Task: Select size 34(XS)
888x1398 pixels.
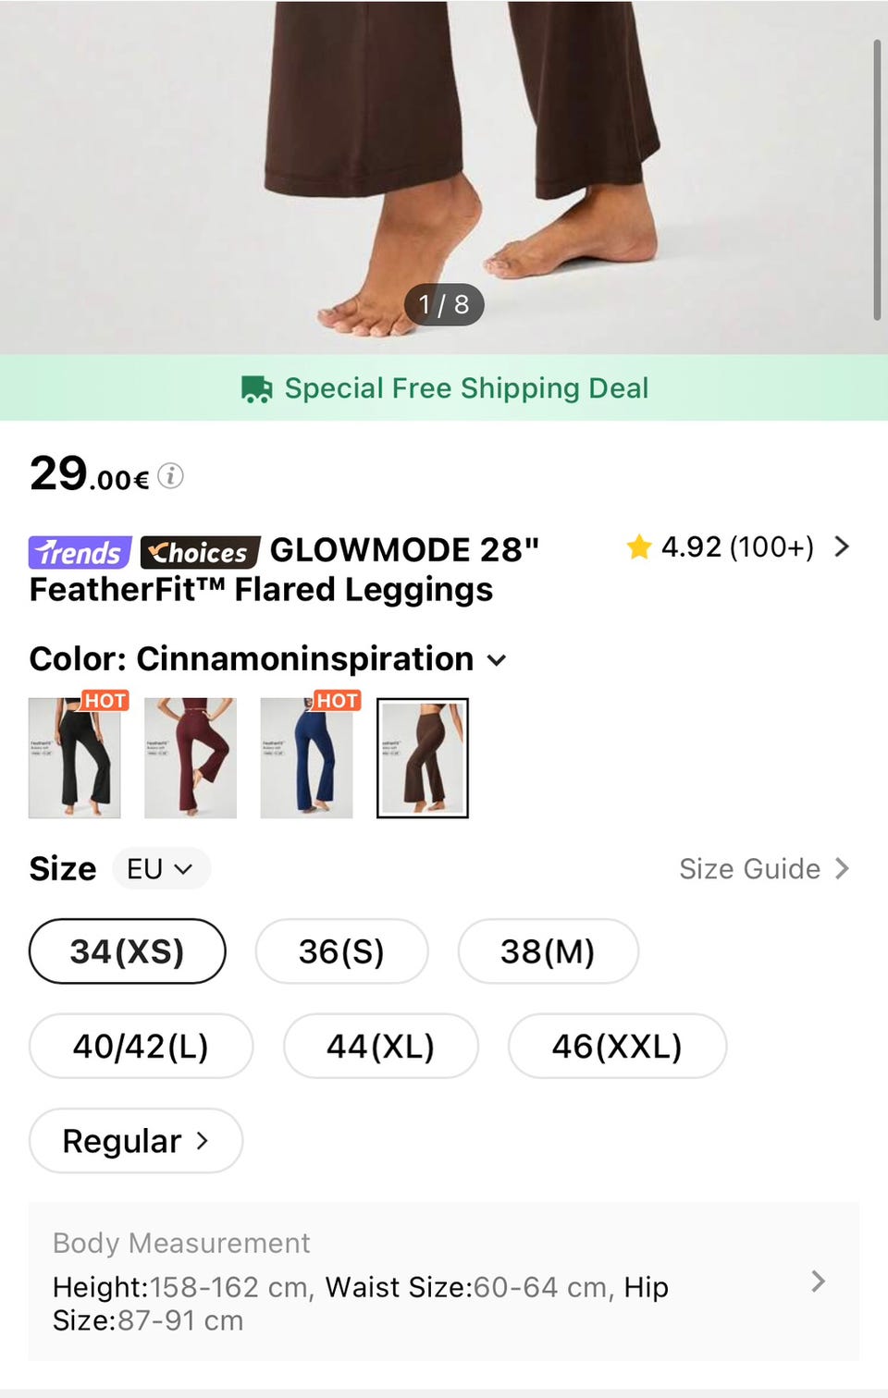Action: pos(128,951)
